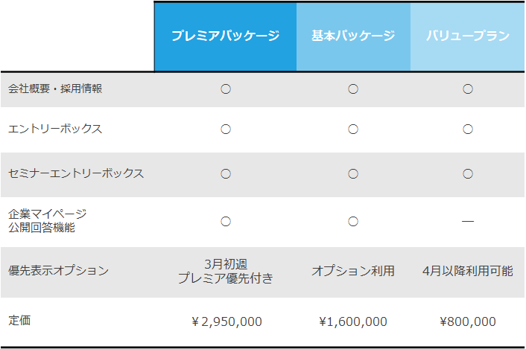
Task: Click the エントリーボックス row label
Action: click(55, 129)
